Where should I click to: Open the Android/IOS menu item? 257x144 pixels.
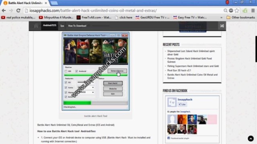pos(49,26)
